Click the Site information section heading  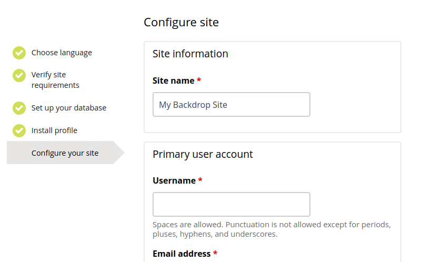click(190, 54)
